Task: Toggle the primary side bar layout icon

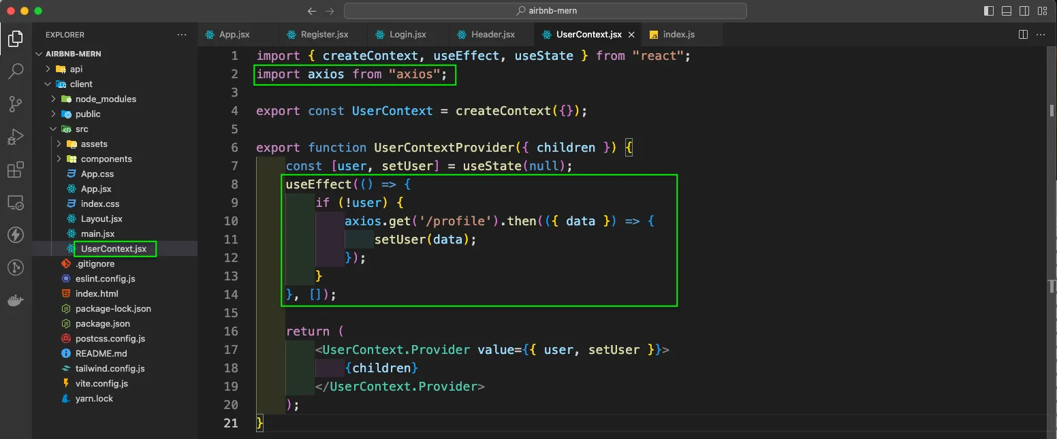Action: (x=989, y=11)
